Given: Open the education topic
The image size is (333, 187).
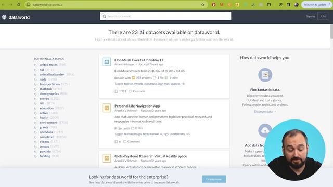Looking at the screenshot, I should point(46,108).
